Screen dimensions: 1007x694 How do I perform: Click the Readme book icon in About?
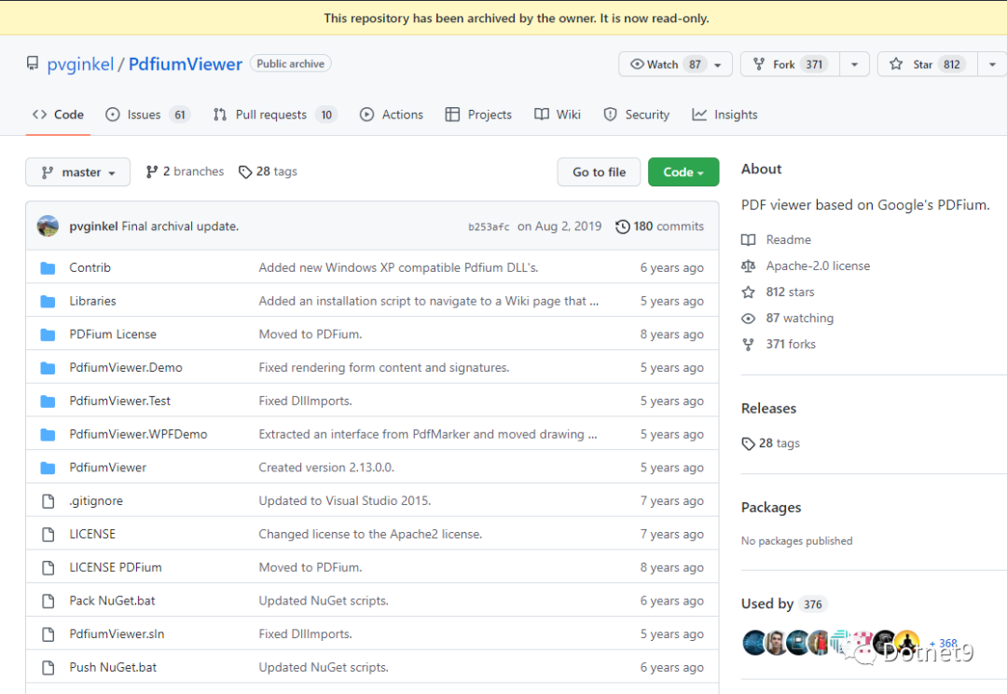pyautogui.click(x=748, y=240)
